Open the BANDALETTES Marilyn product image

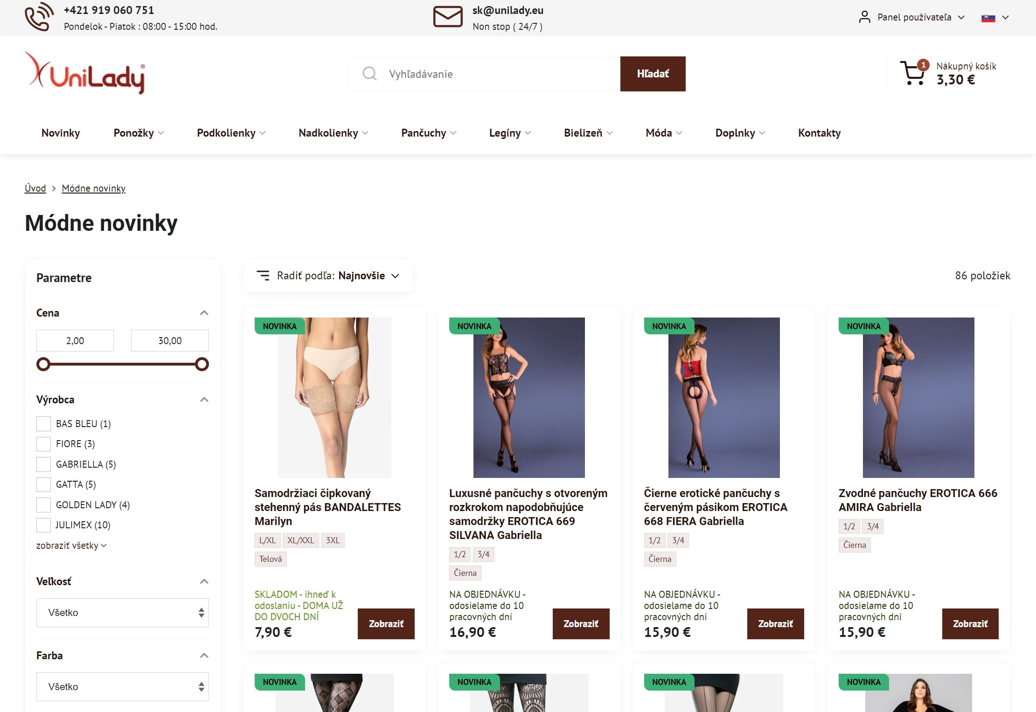334,398
